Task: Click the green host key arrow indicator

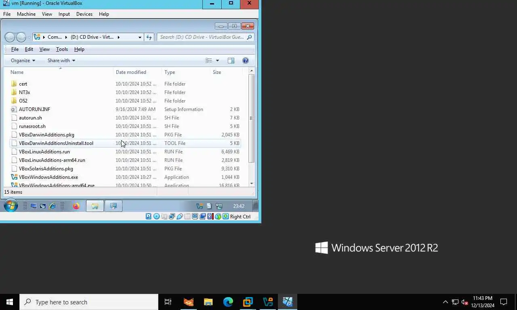Action: coord(226,217)
